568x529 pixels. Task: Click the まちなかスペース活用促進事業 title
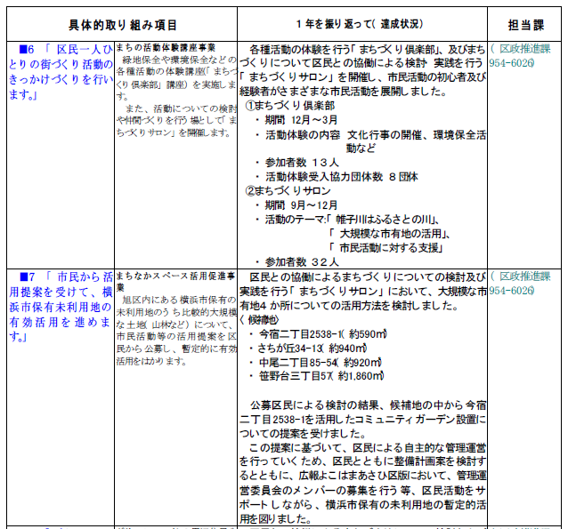point(175,282)
